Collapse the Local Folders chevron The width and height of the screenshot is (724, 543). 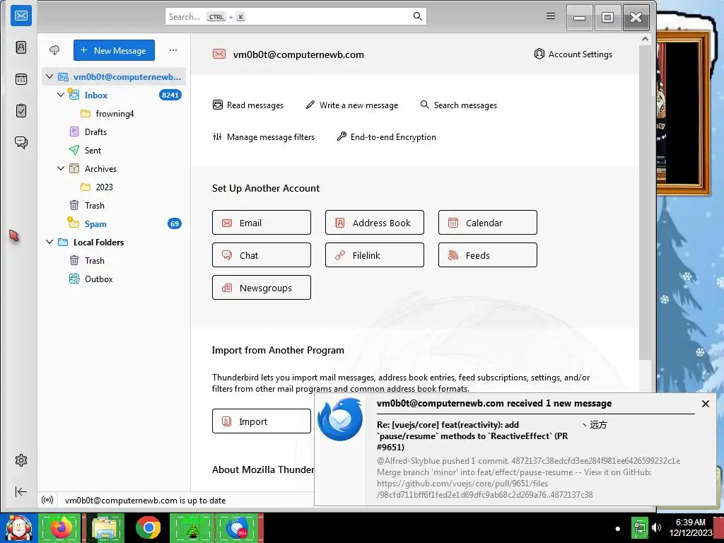pyautogui.click(x=49, y=242)
